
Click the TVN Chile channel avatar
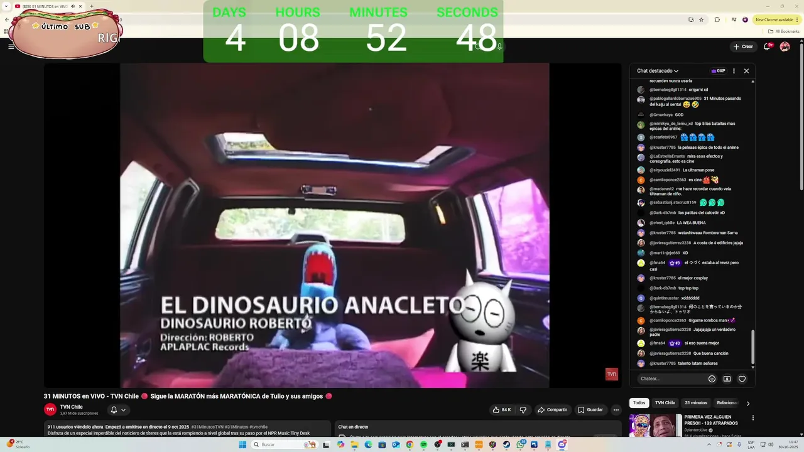pos(50,409)
